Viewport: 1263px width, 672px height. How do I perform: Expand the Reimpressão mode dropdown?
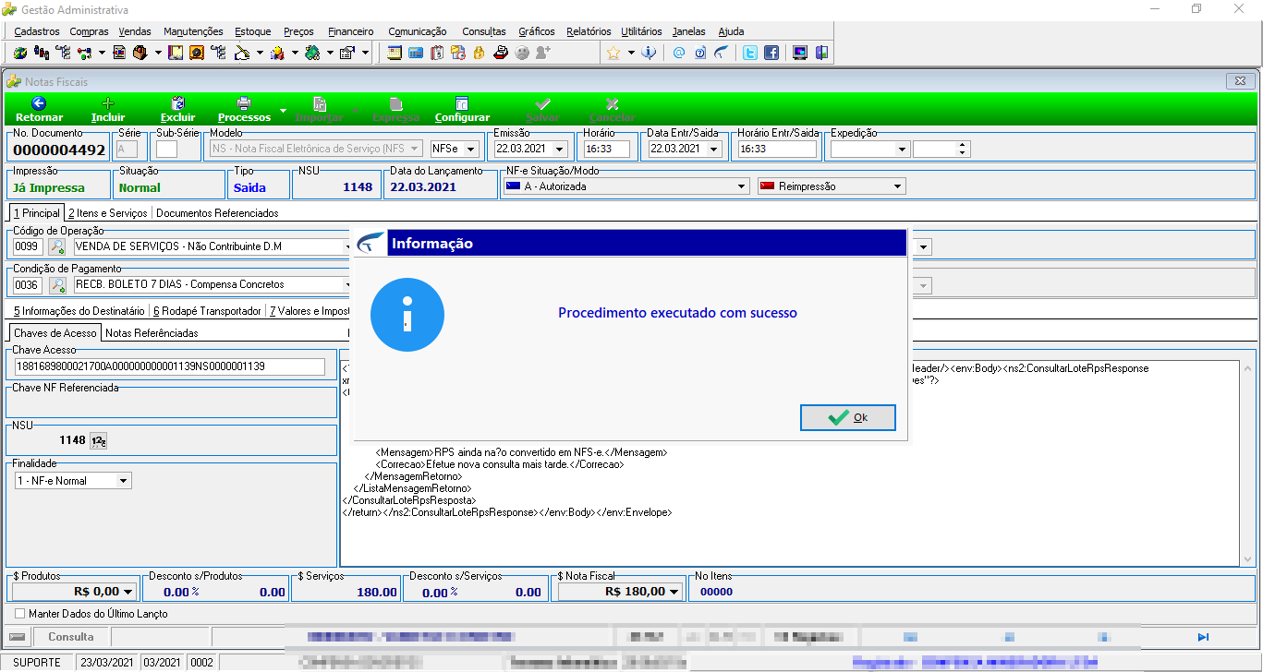(x=897, y=186)
